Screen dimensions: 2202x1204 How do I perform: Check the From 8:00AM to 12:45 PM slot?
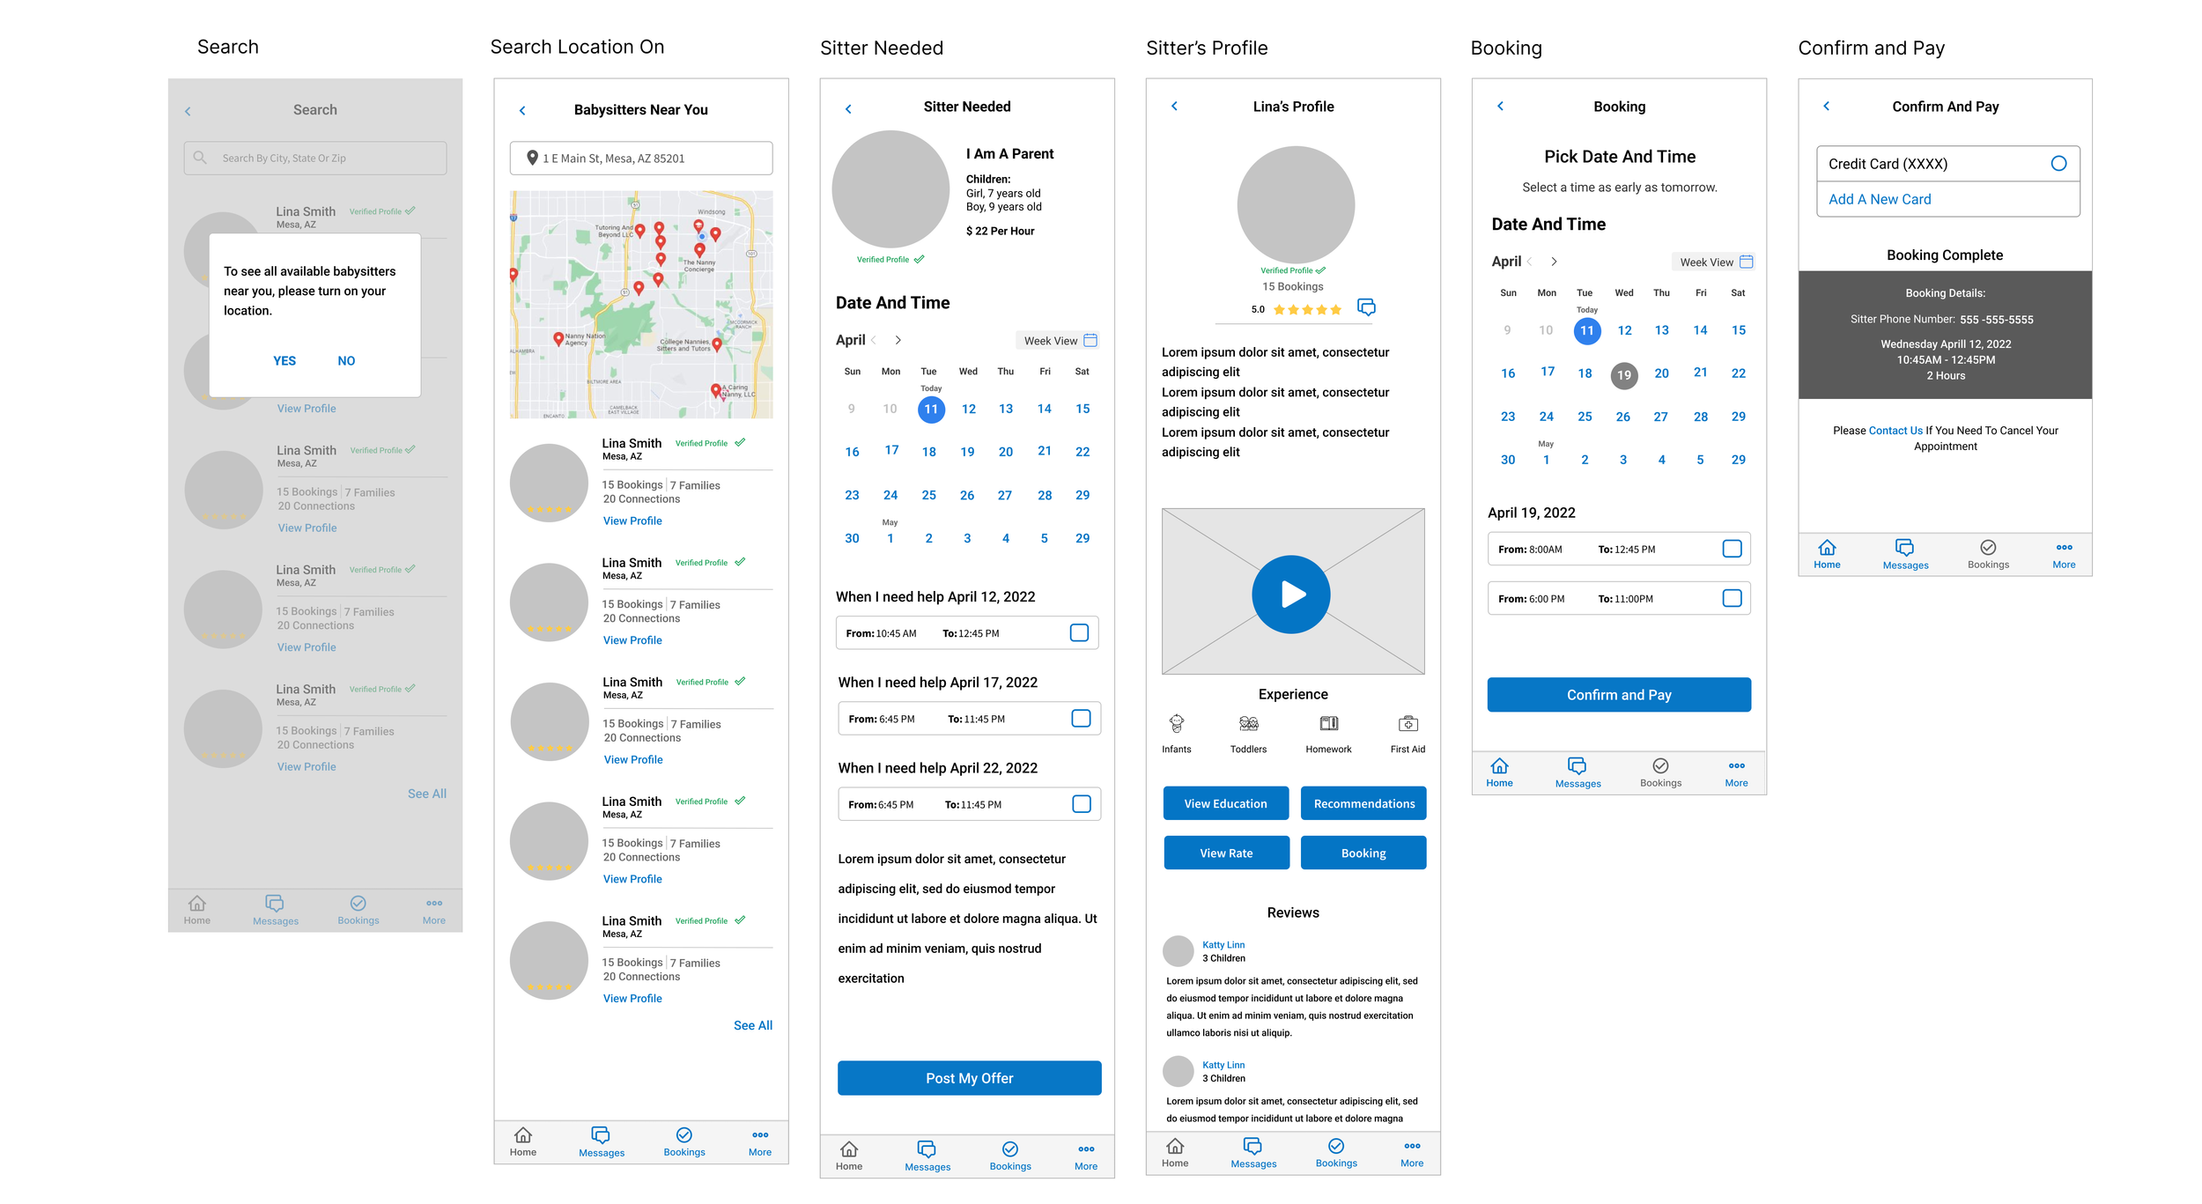point(1731,549)
